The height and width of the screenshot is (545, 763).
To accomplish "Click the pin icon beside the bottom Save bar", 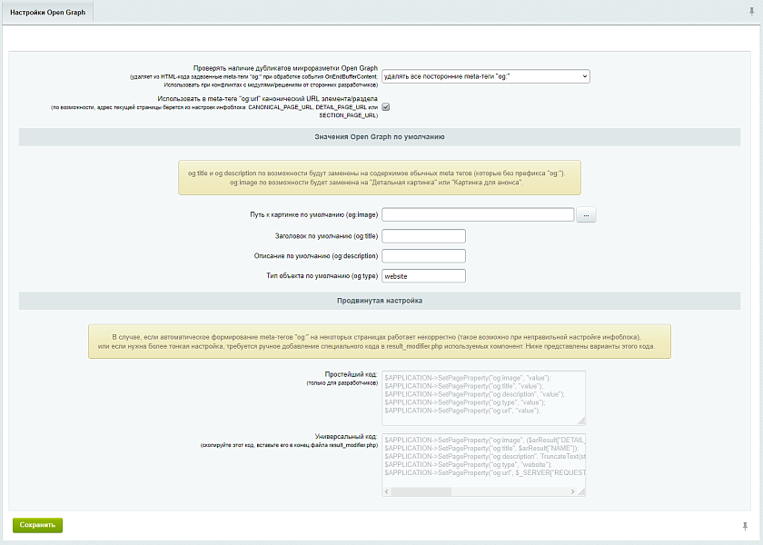I will coord(745,525).
